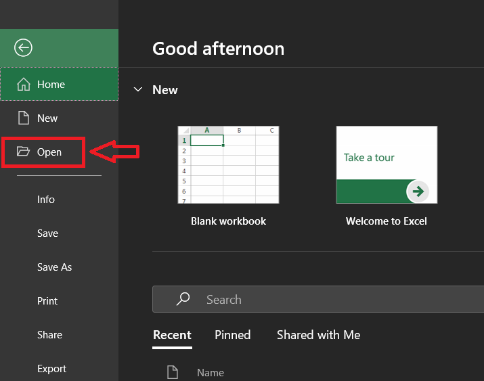Click the magnifier icon in the search bar
The height and width of the screenshot is (381, 484).
(183, 299)
